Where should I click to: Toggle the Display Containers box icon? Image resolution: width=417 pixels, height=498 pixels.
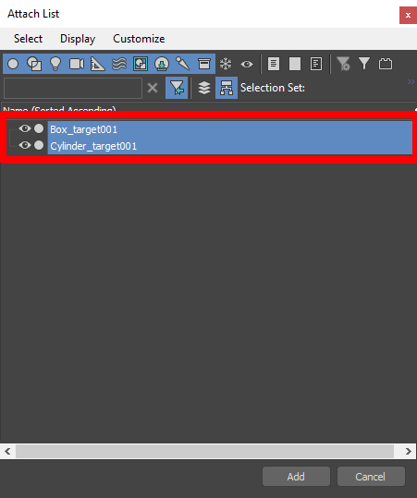204,64
